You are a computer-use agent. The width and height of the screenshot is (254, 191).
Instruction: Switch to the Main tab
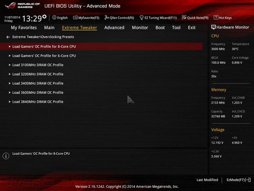(x=49, y=27)
